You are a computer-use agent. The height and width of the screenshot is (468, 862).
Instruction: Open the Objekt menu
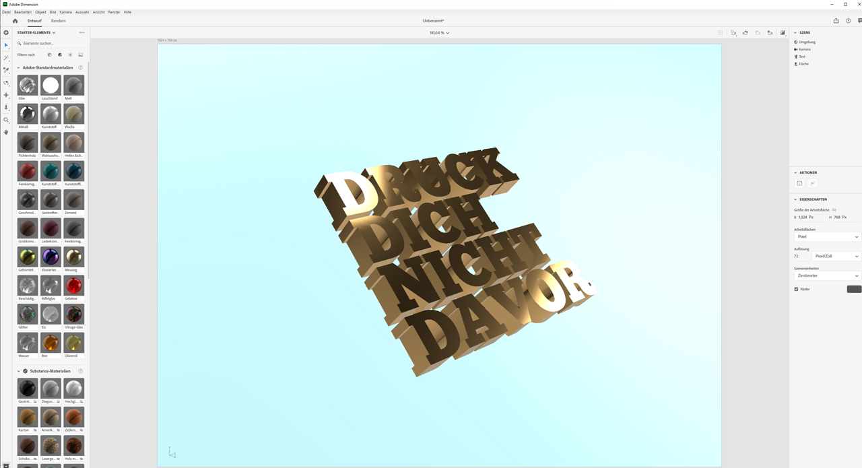tap(40, 12)
